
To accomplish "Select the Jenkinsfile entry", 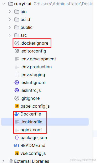I will 45,122.
